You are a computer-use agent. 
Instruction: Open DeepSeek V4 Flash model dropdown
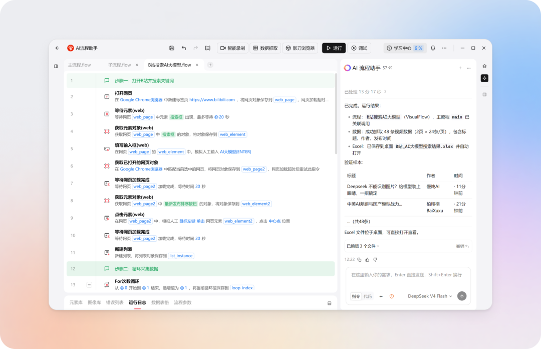430,296
